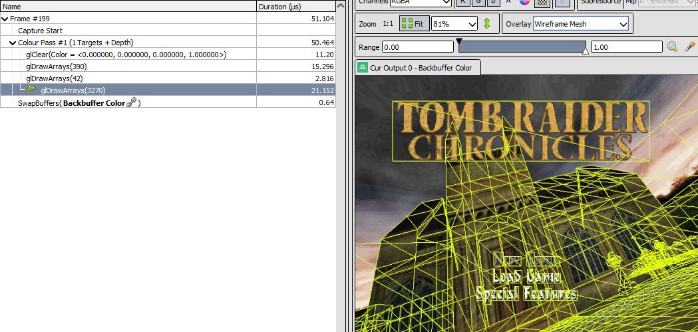698x332 pixels.
Task: Click the magnifier auto-fit range icon
Action: 672,47
